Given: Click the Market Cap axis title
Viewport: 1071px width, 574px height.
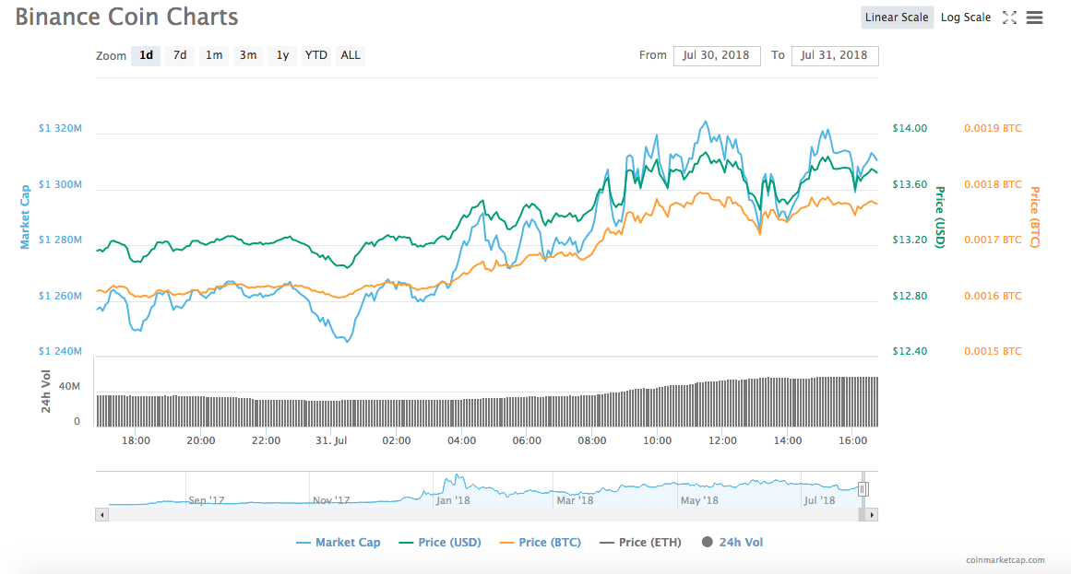Looking at the screenshot, I should 25,217.
